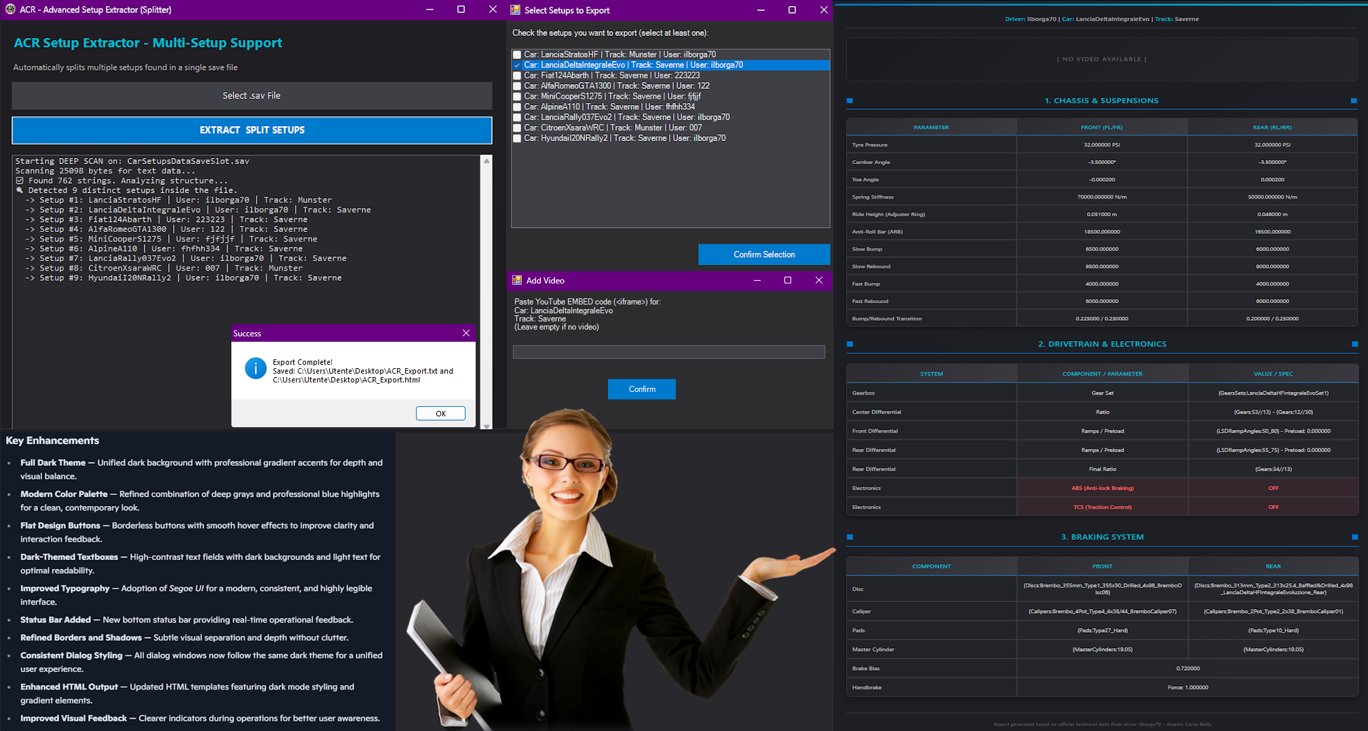Click the log scrollbar up arrow

tap(487, 161)
